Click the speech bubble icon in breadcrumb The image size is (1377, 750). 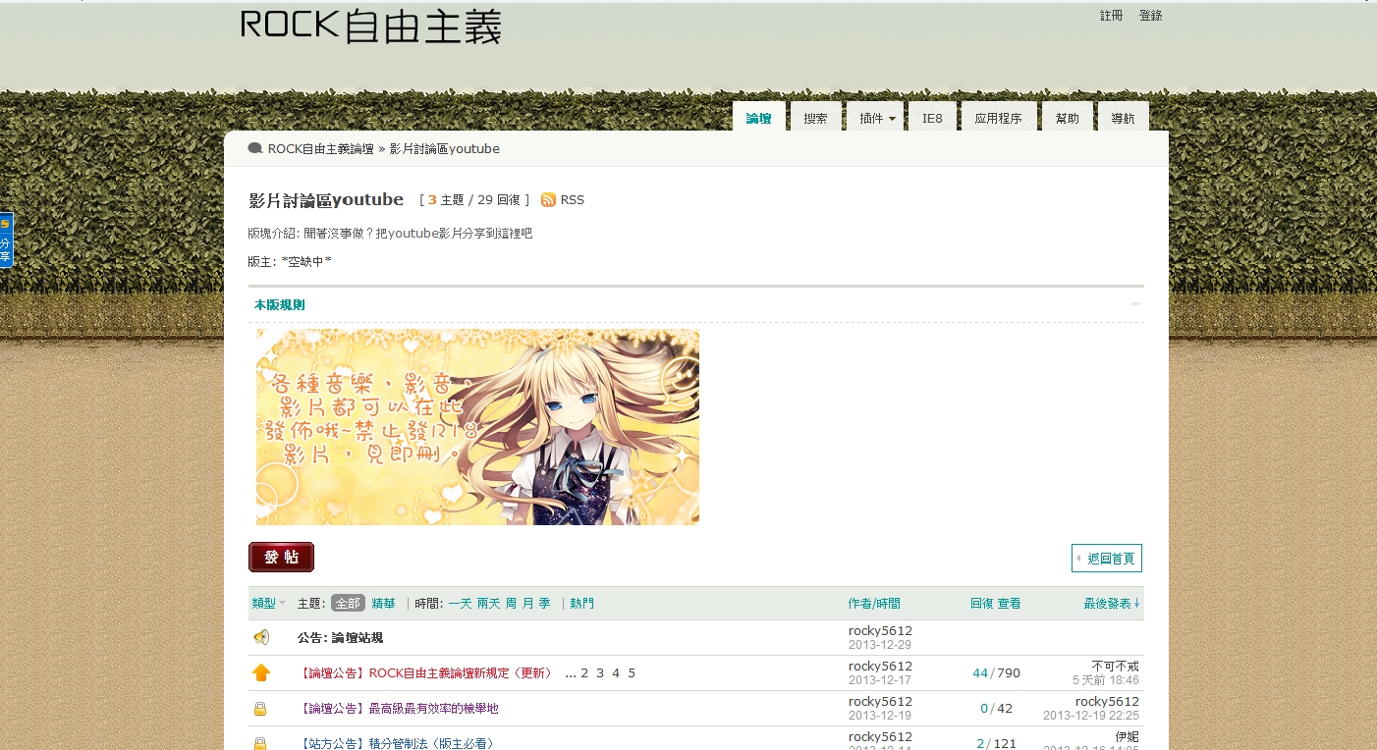255,148
